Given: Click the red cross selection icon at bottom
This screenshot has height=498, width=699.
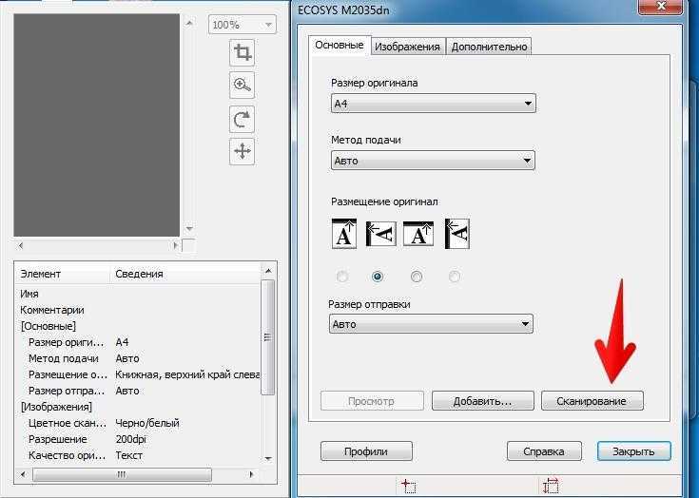Looking at the screenshot, I should (x=408, y=486).
